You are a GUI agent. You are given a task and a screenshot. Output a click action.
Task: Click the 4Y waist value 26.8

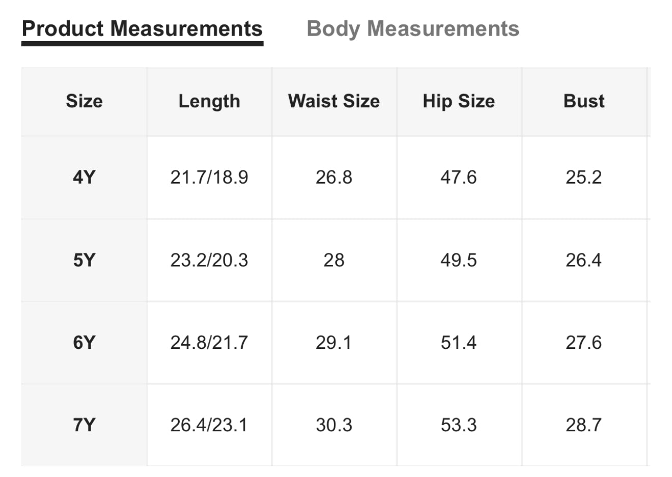[x=334, y=177]
